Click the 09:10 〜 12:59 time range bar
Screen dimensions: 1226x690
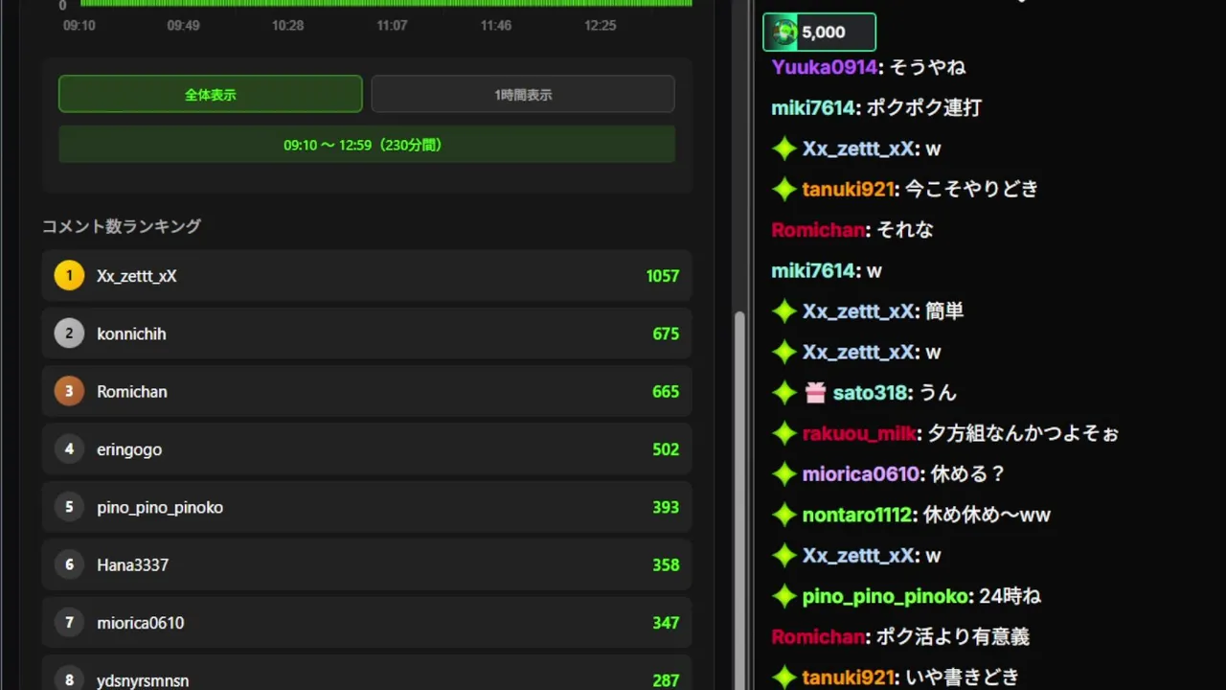tap(367, 145)
